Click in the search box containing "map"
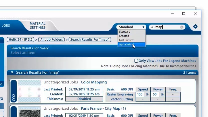This screenshot has width=208, height=117. pyautogui.click(x=167, y=27)
